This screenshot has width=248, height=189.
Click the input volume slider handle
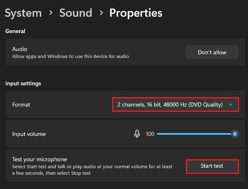point(235,134)
